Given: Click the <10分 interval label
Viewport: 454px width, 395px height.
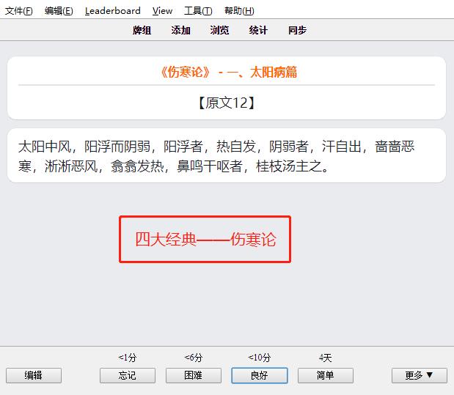Looking at the screenshot, I should [x=260, y=358].
